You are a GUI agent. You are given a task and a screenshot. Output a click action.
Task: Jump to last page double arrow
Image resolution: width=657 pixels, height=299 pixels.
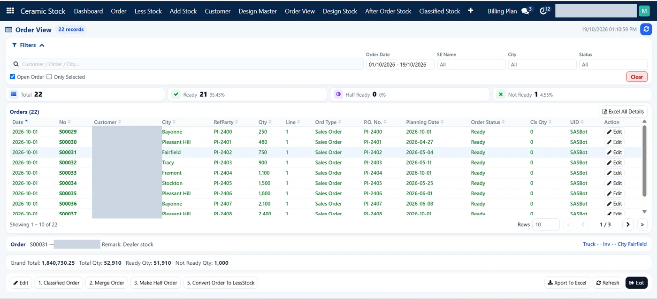coord(642,224)
